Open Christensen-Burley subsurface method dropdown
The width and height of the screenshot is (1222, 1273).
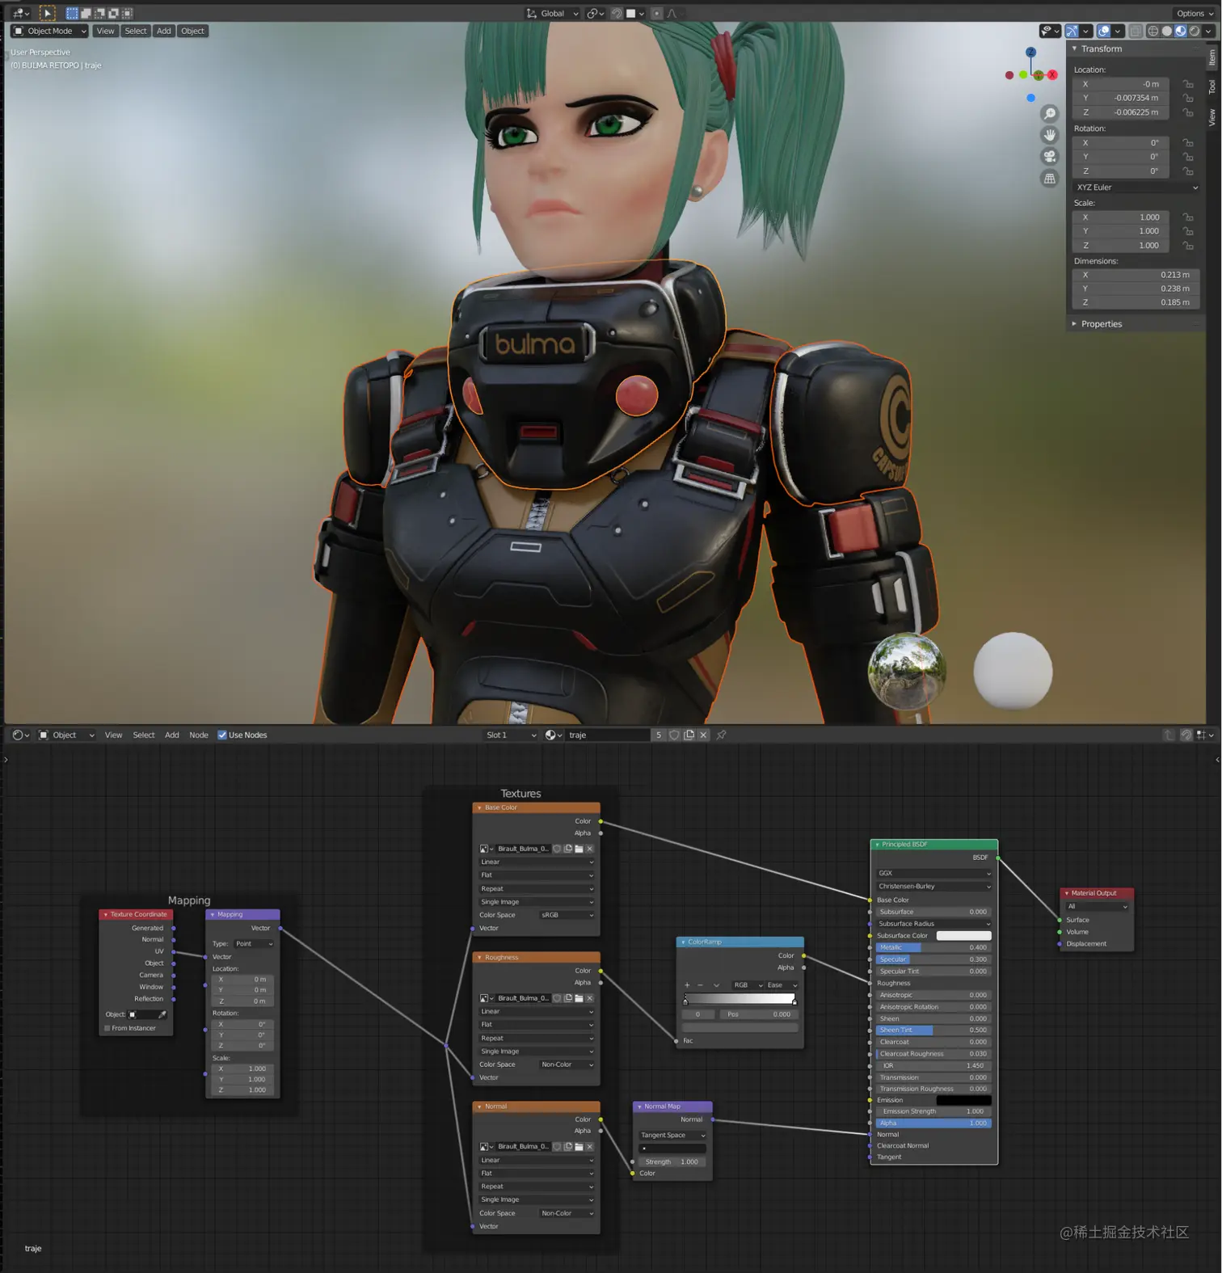pyautogui.click(x=933, y=887)
